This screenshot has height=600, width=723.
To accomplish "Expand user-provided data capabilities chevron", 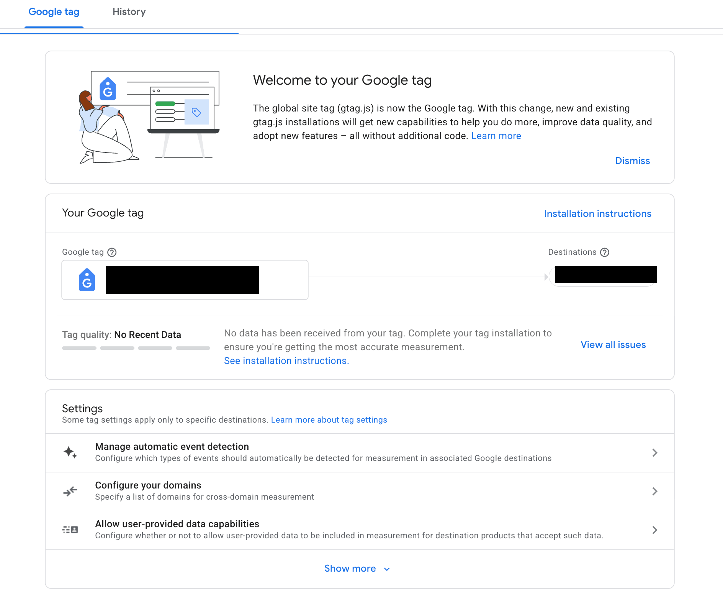I will (655, 530).
